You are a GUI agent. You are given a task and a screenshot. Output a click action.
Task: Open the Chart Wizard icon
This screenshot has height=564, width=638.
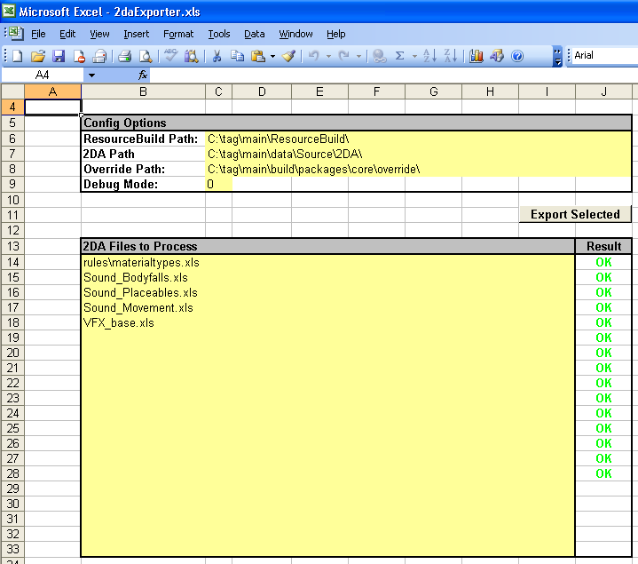[x=477, y=56]
